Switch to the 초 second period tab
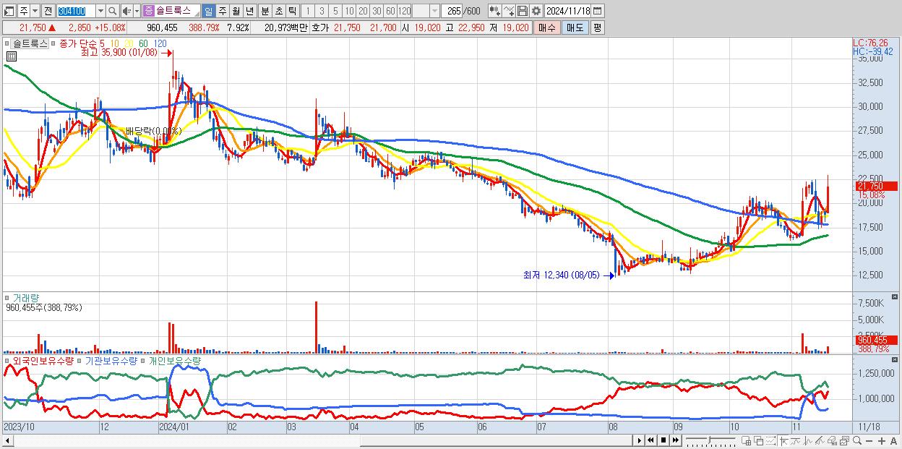This screenshot has width=902, height=449. (x=279, y=11)
